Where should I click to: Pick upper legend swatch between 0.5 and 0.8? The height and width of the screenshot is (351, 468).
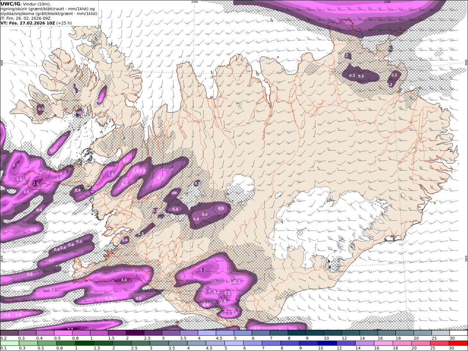point(63,333)
